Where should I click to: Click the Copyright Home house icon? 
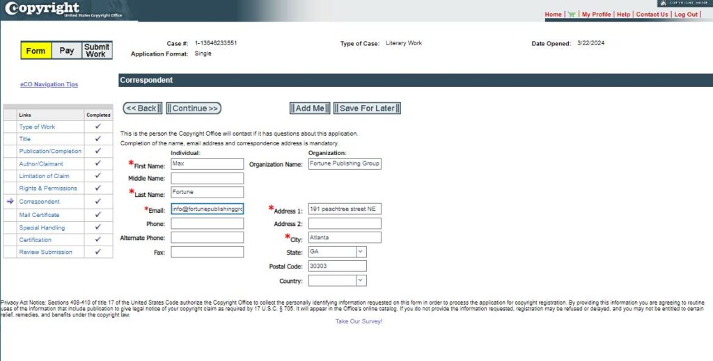[664, 3]
